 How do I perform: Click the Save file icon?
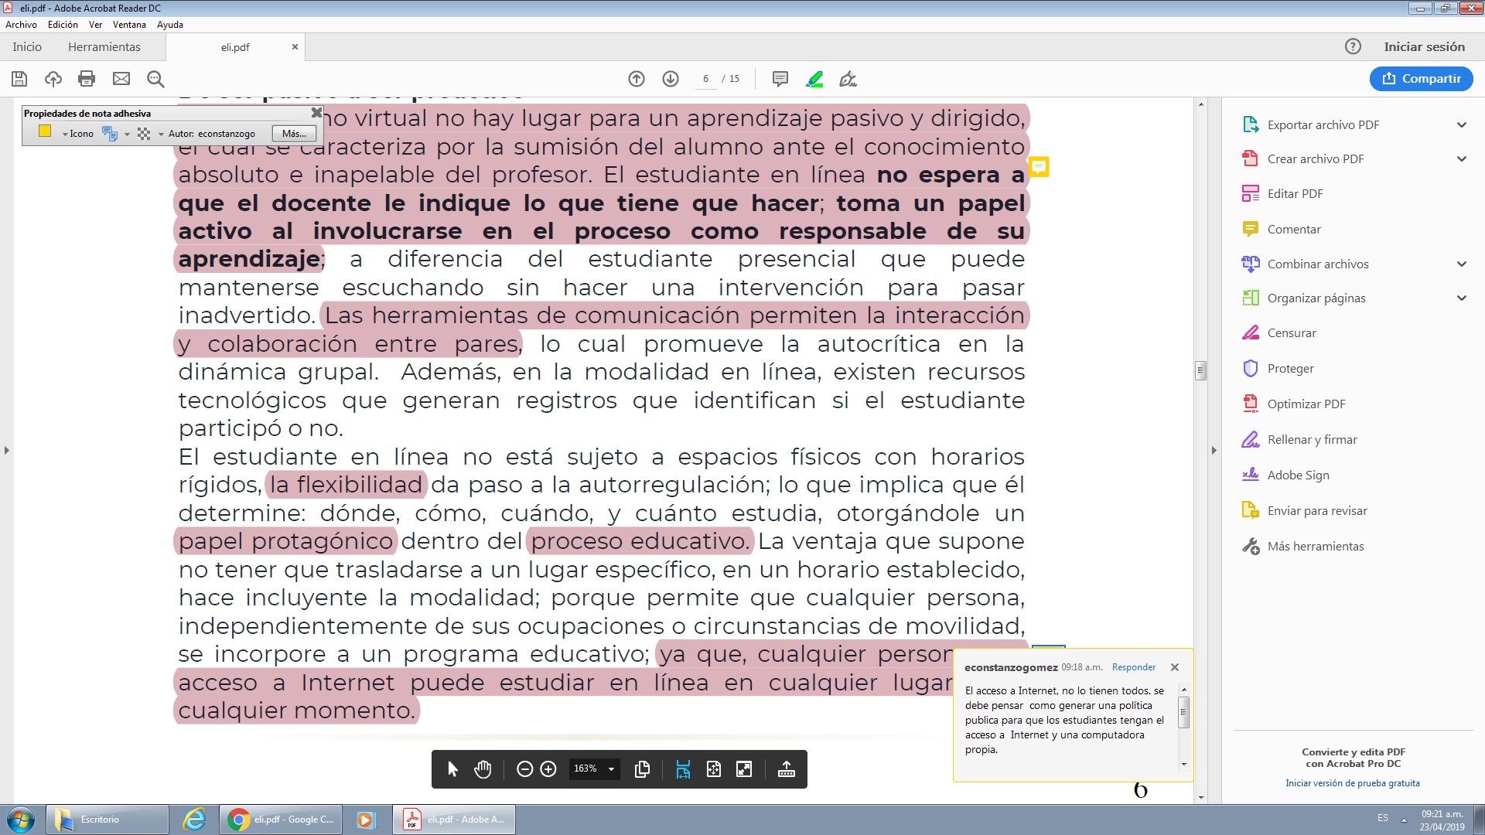pyautogui.click(x=19, y=79)
